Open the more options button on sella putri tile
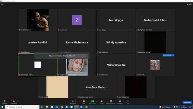The height and width of the screenshot is (109, 193). click(173, 55)
